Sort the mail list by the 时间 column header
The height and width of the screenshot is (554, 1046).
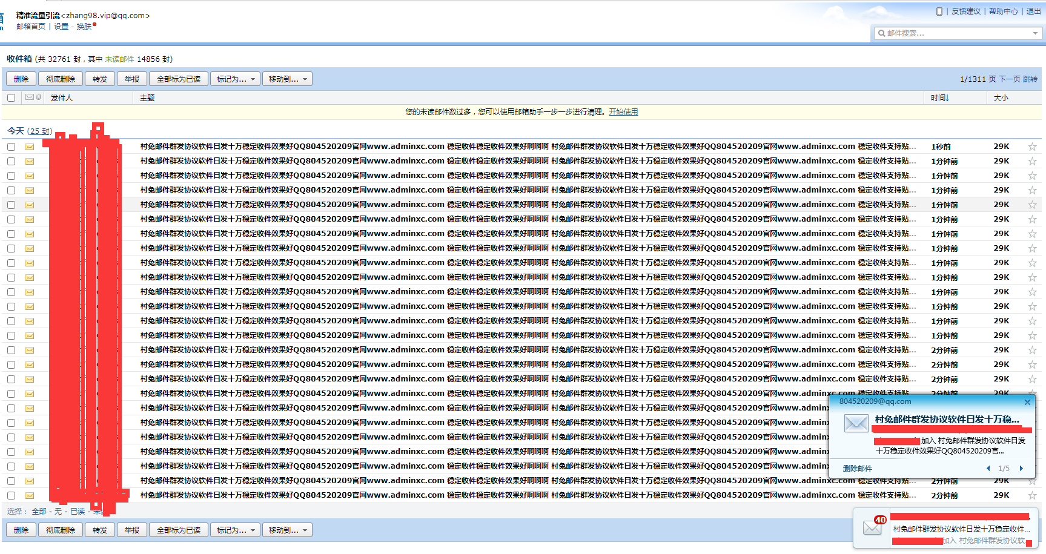click(x=939, y=97)
